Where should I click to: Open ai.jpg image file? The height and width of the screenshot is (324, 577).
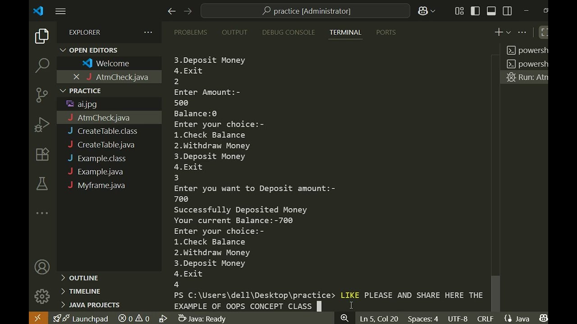[x=109, y=104]
